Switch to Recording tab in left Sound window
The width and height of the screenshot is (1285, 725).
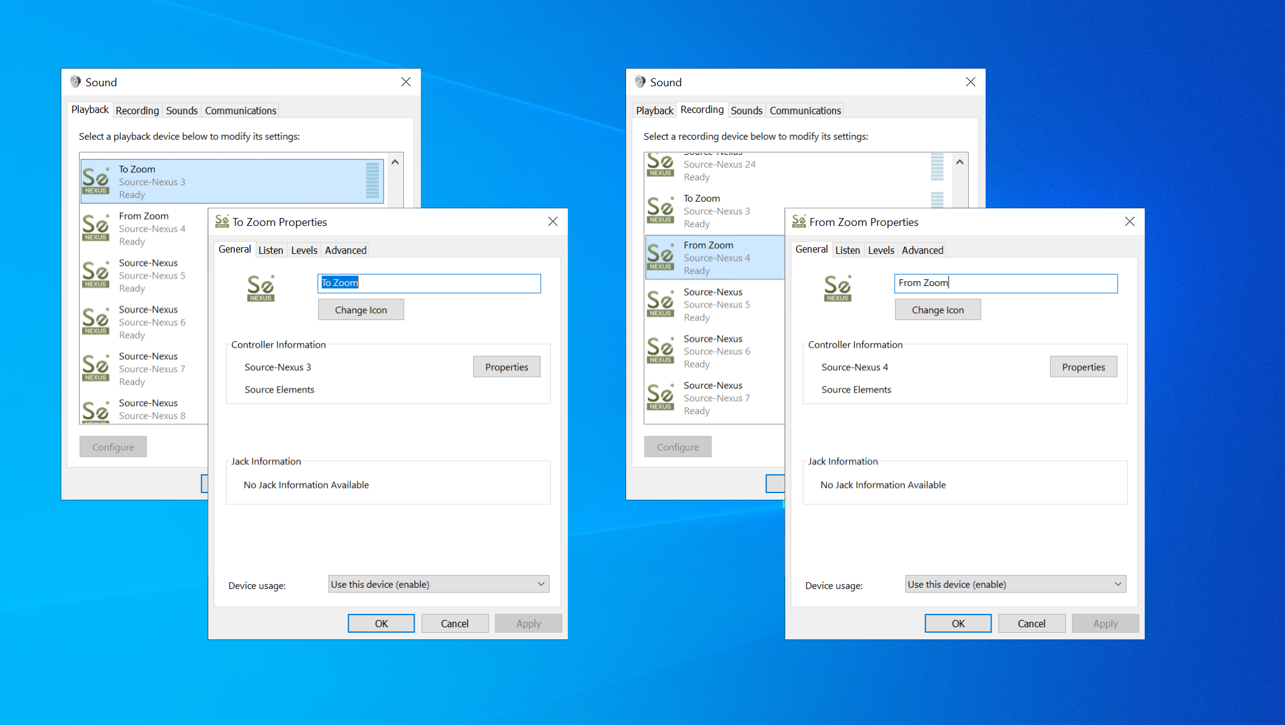[137, 111]
